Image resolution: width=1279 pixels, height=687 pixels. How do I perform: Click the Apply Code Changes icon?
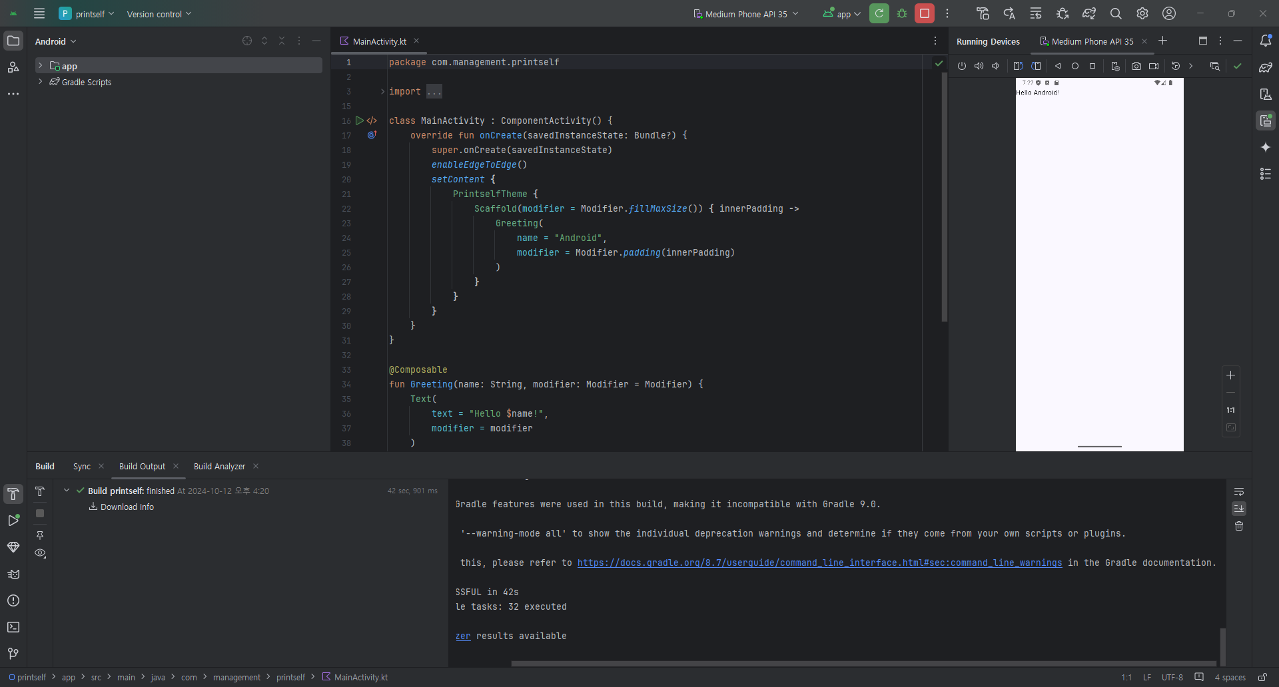pyautogui.click(x=1036, y=13)
